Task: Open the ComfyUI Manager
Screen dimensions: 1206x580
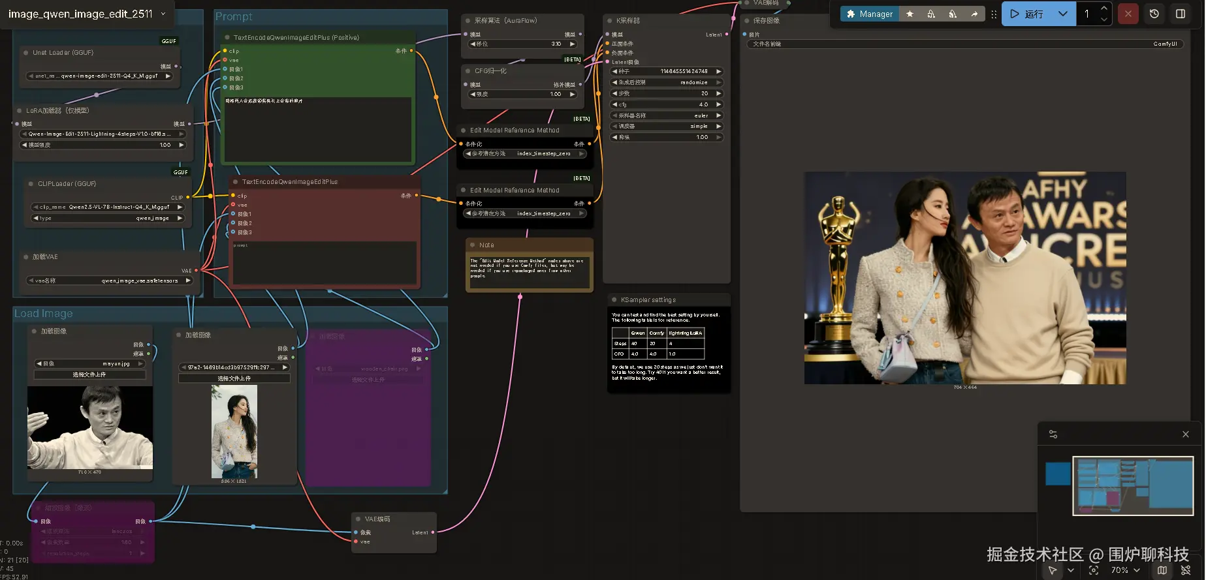Action: [869, 14]
